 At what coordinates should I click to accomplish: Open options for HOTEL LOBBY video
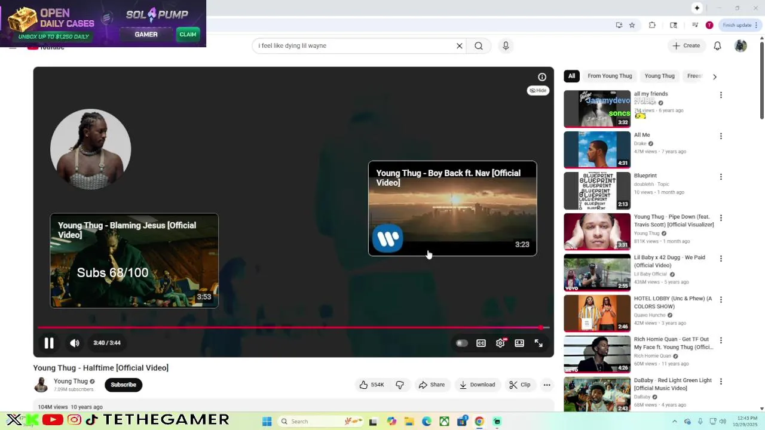coord(721,300)
